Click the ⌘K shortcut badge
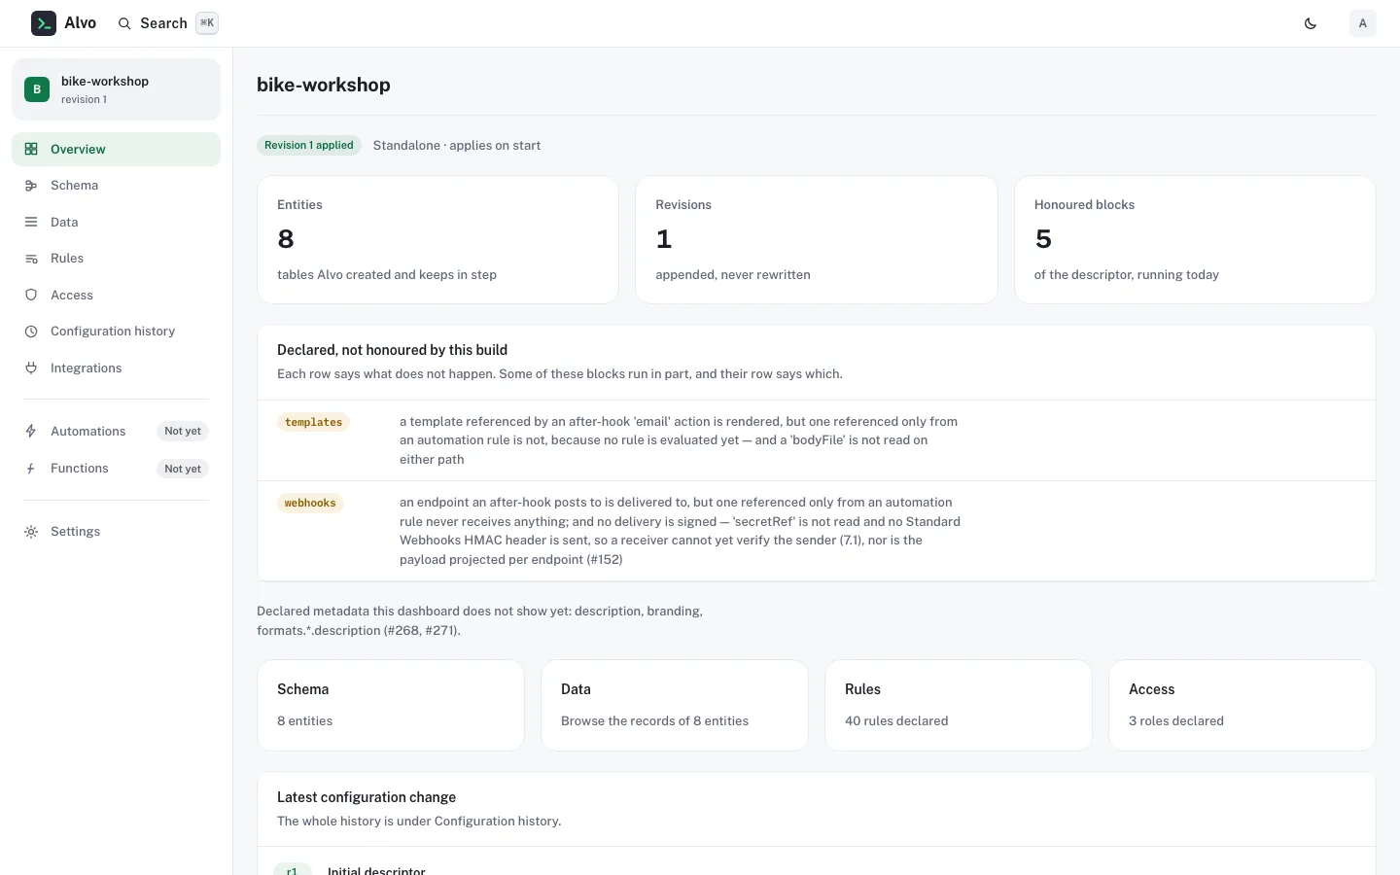1400x875 pixels. (207, 23)
